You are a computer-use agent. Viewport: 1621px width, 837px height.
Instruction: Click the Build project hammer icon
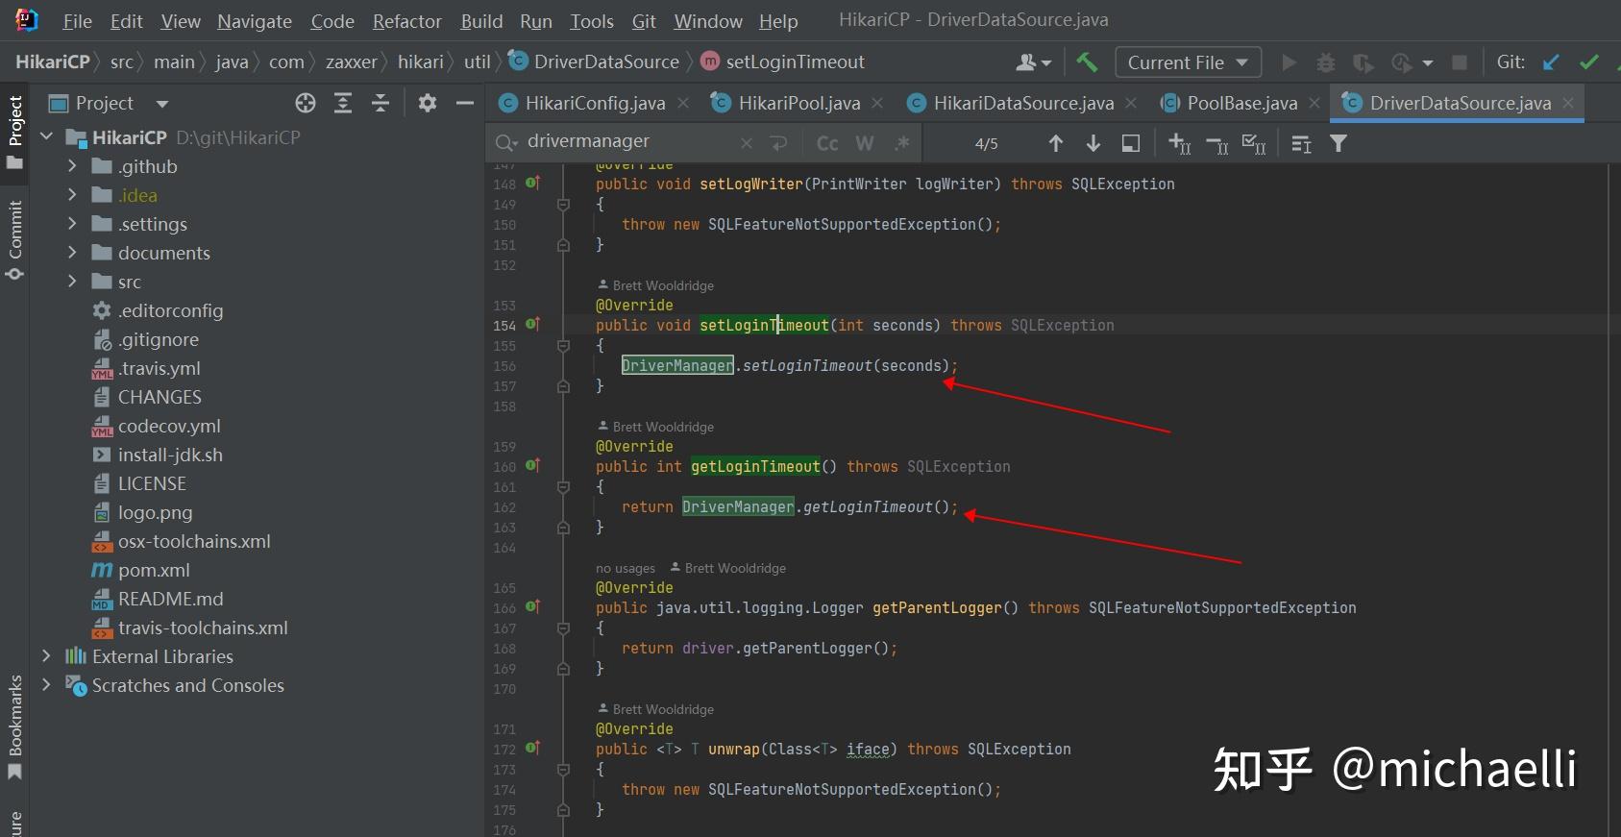1087,62
